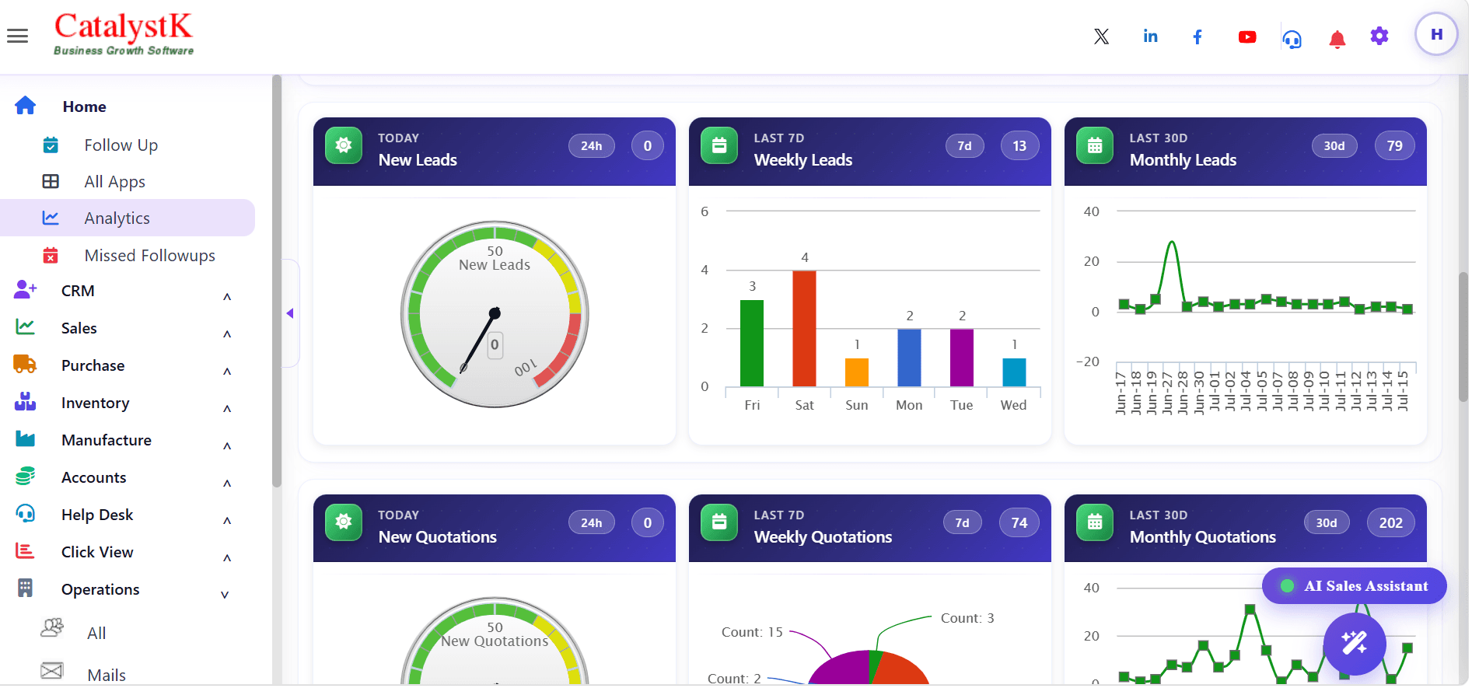Click the Monthly Leads peak on line chart

(x=1171, y=243)
